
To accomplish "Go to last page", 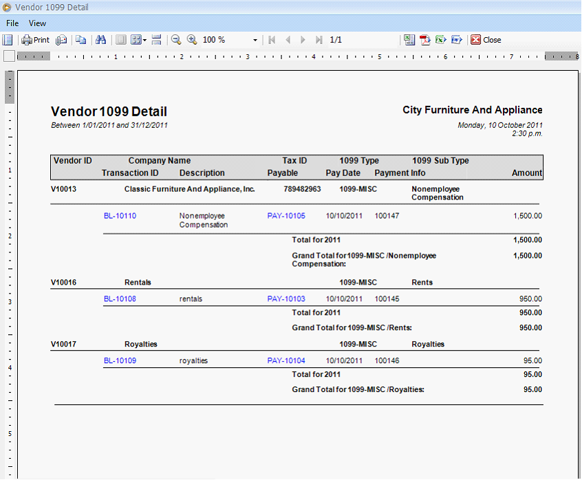I will [x=319, y=40].
